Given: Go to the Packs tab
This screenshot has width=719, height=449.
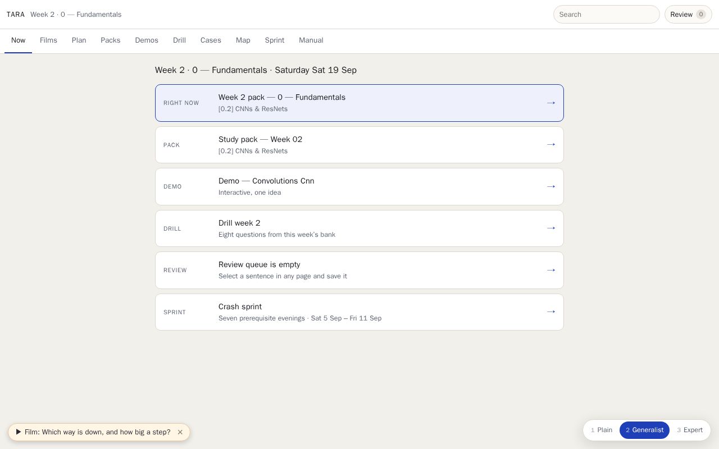Looking at the screenshot, I should [111, 40].
